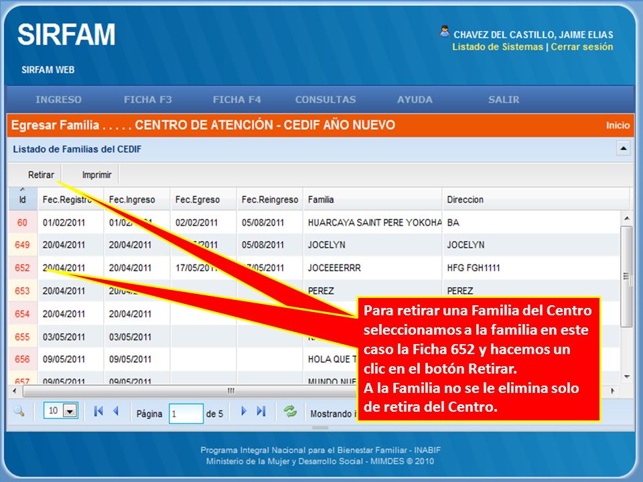Click the 02/02/2011 Fec.Egreso cell
Image resolution: width=643 pixels, height=482 pixels.
[204, 222]
